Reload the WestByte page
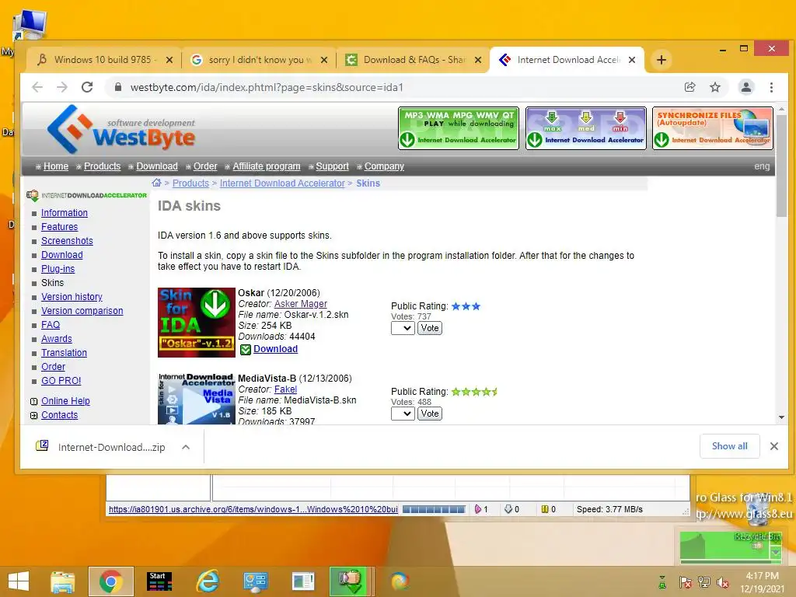This screenshot has height=597, width=796. [87, 87]
